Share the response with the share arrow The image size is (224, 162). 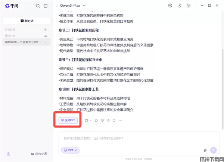(108, 121)
